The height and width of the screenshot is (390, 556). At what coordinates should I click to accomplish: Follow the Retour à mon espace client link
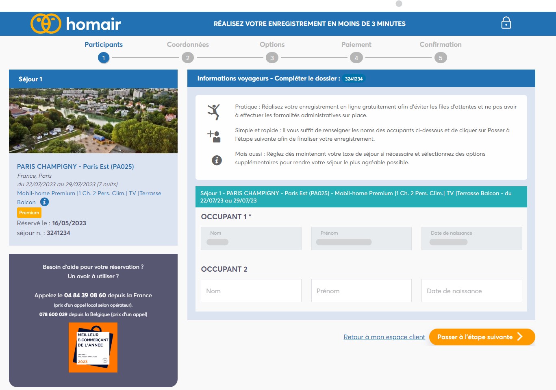coord(384,337)
